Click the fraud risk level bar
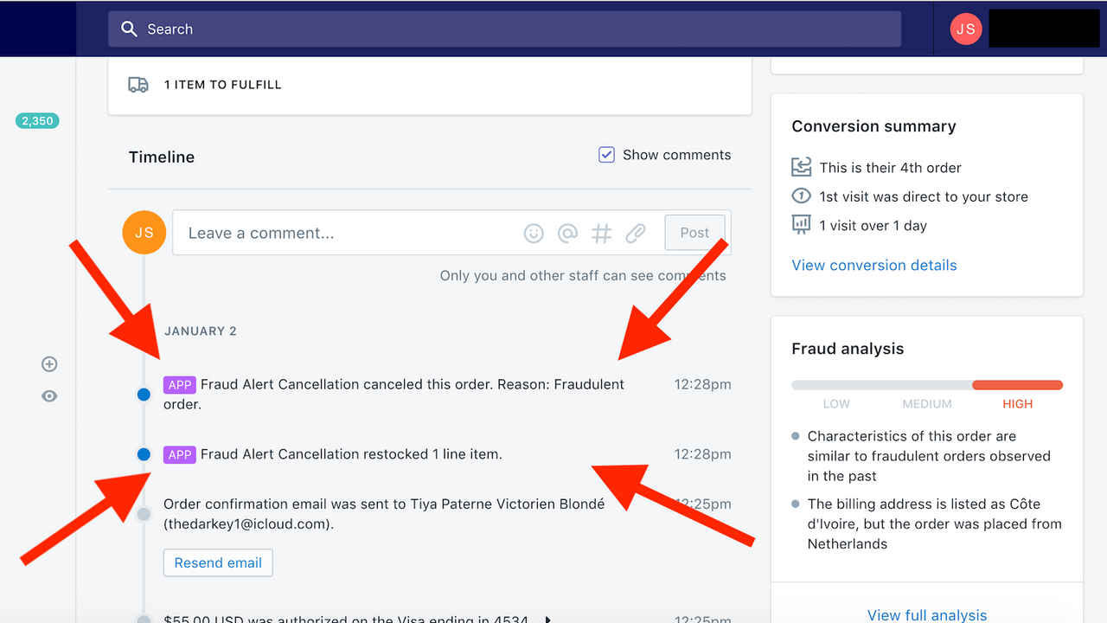 [927, 385]
